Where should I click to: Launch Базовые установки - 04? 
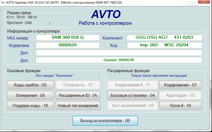(x=133, y=95)
